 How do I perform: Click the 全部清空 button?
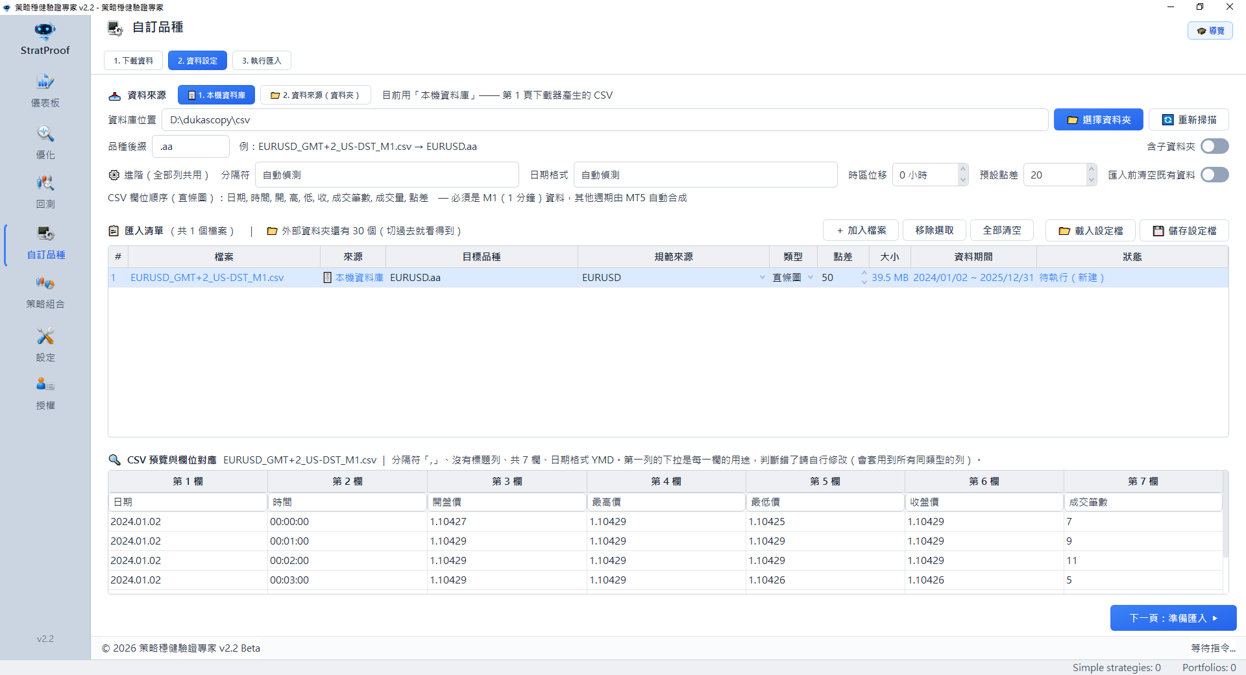pos(1002,231)
